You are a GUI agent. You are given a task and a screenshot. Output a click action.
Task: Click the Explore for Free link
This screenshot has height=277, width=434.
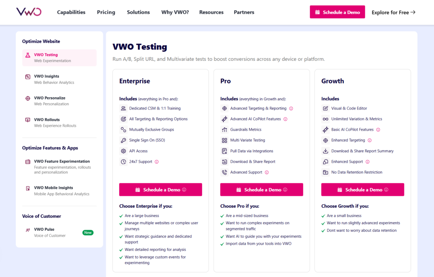point(393,12)
